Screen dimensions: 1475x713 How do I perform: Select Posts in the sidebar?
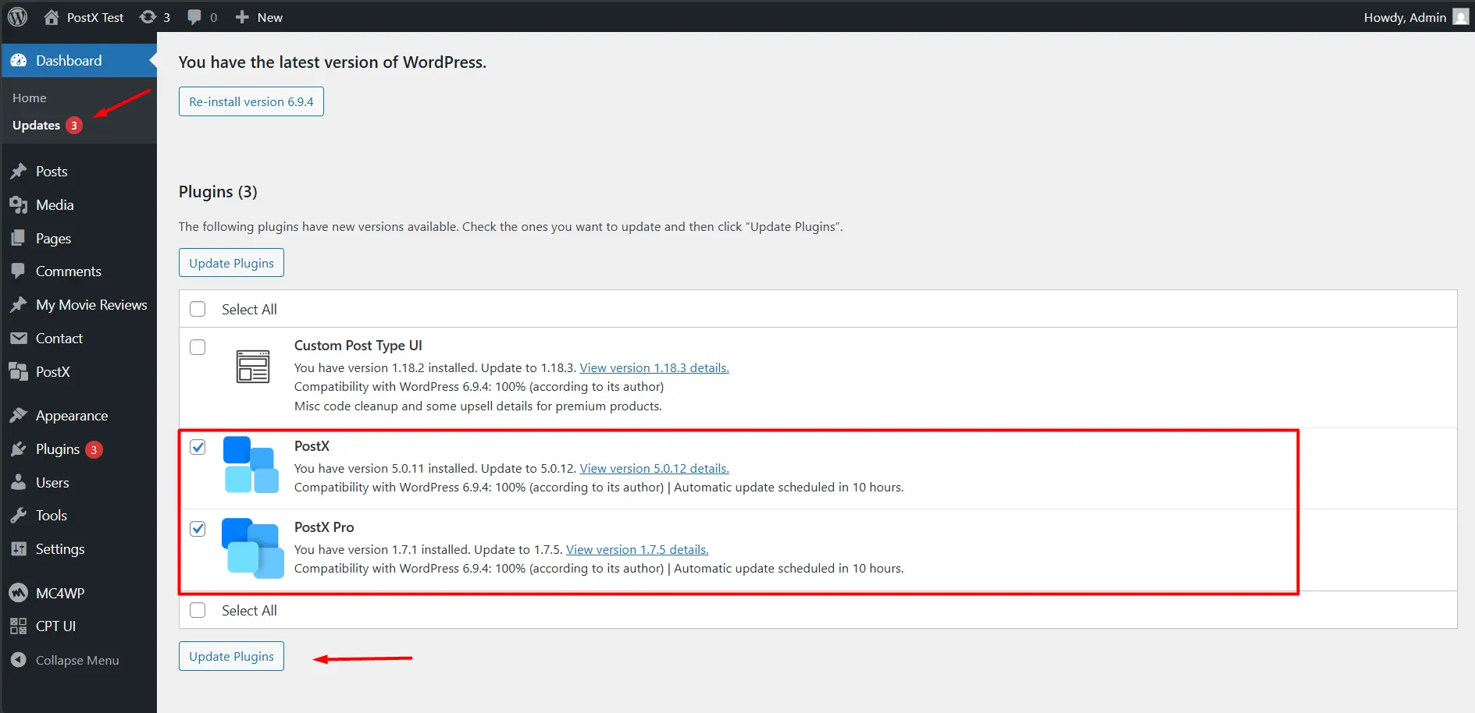pos(51,171)
